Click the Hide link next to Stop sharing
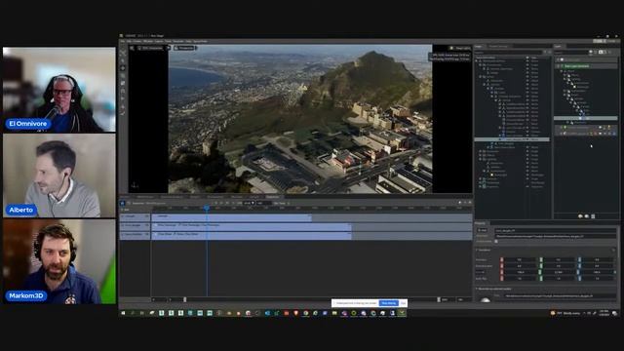624x351 pixels. pyautogui.click(x=403, y=303)
